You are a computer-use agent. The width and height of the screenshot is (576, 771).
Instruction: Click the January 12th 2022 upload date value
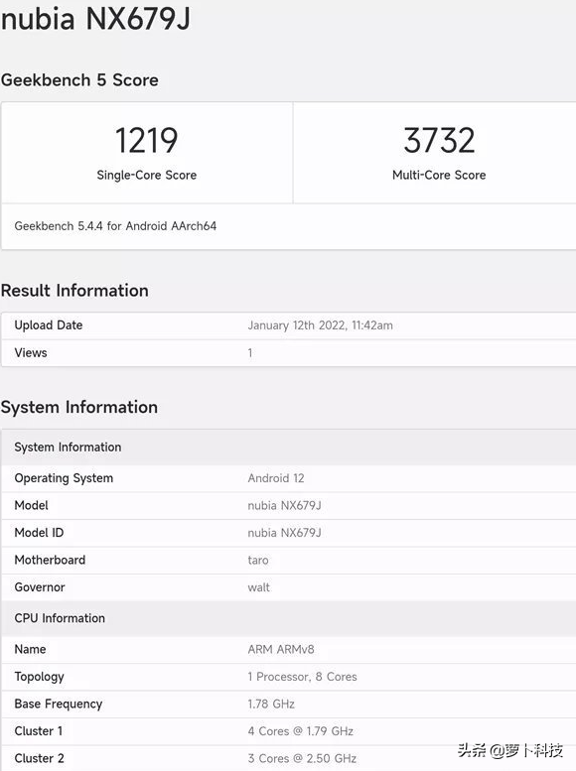[x=320, y=325]
